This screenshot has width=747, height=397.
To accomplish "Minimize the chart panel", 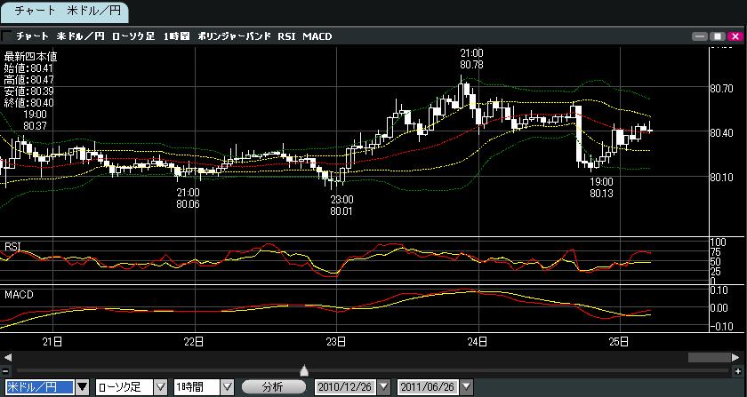I will (x=702, y=36).
